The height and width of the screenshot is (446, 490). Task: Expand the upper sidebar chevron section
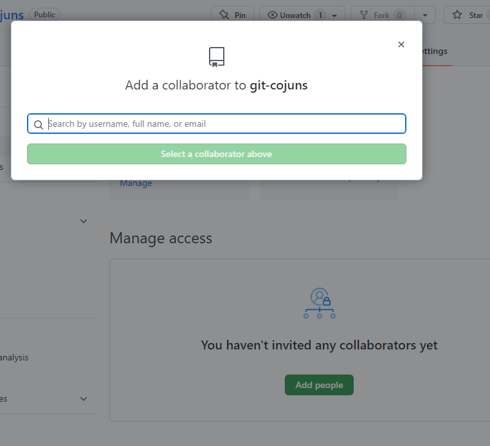pyautogui.click(x=84, y=221)
